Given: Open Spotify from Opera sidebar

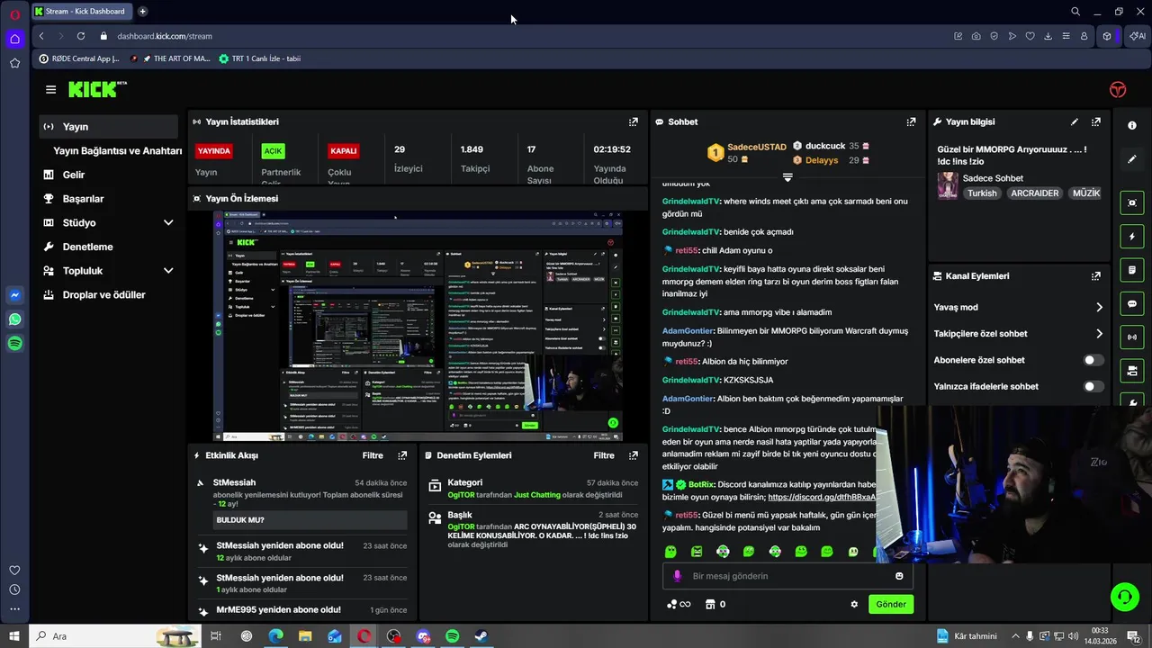Looking at the screenshot, I should point(14,343).
